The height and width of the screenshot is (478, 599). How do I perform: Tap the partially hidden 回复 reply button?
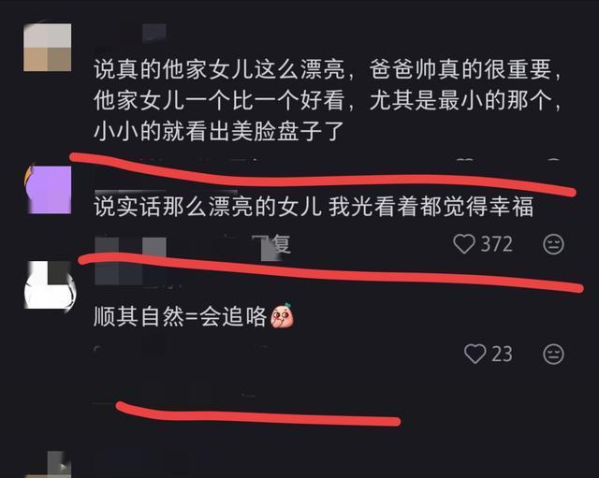[x=276, y=244]
